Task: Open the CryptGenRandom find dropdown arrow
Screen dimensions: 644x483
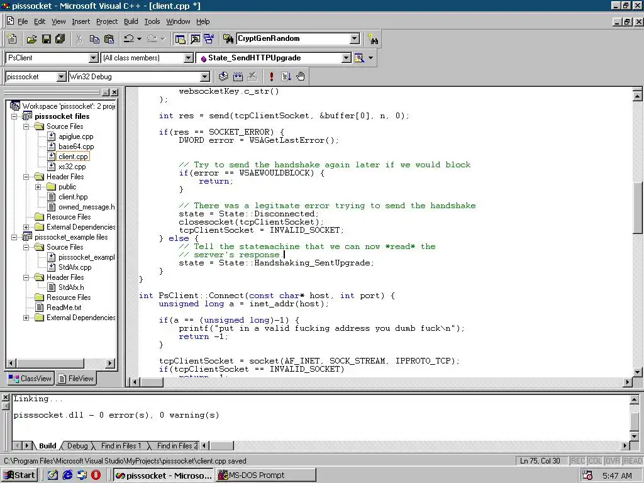Action: pos(355,38)
